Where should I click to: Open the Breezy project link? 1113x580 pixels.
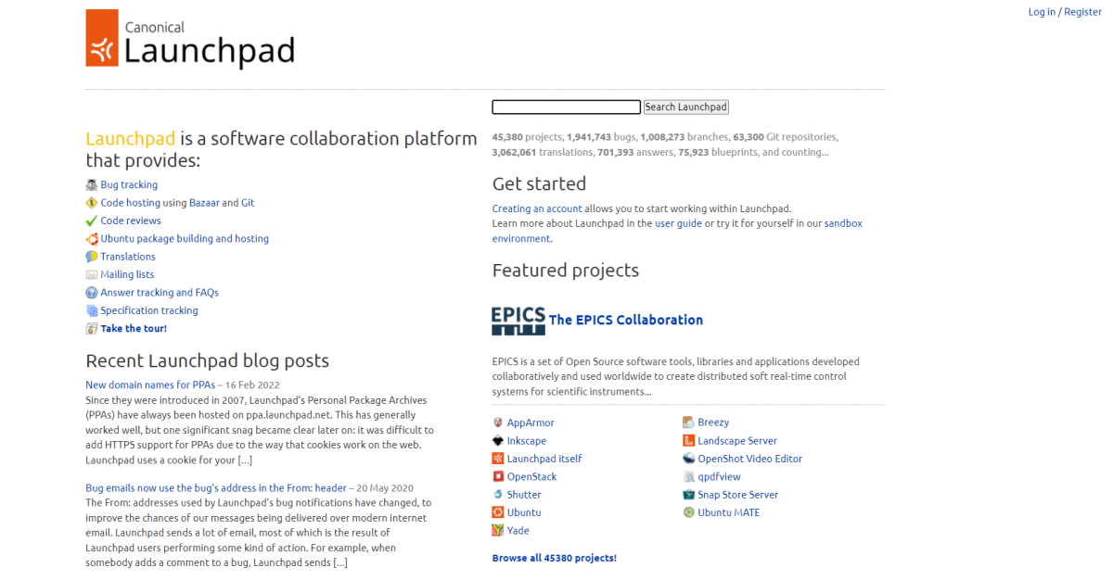tap(713, 422)
